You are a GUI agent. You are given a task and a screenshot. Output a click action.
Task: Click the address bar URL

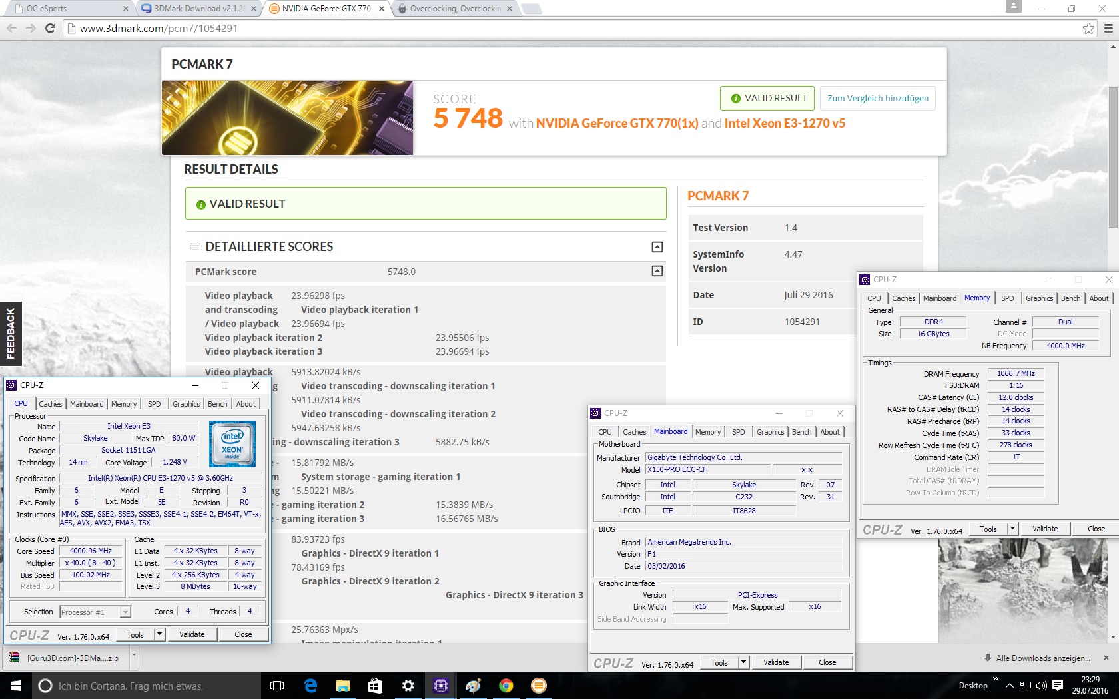tap(159, 29)
